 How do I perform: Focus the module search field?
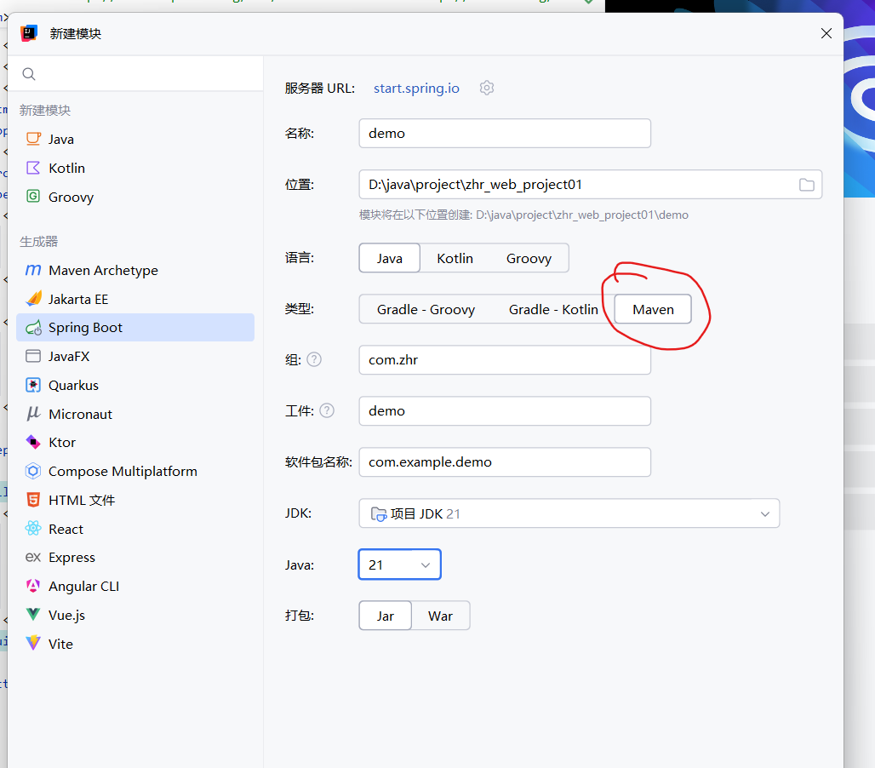click(135, 74)
